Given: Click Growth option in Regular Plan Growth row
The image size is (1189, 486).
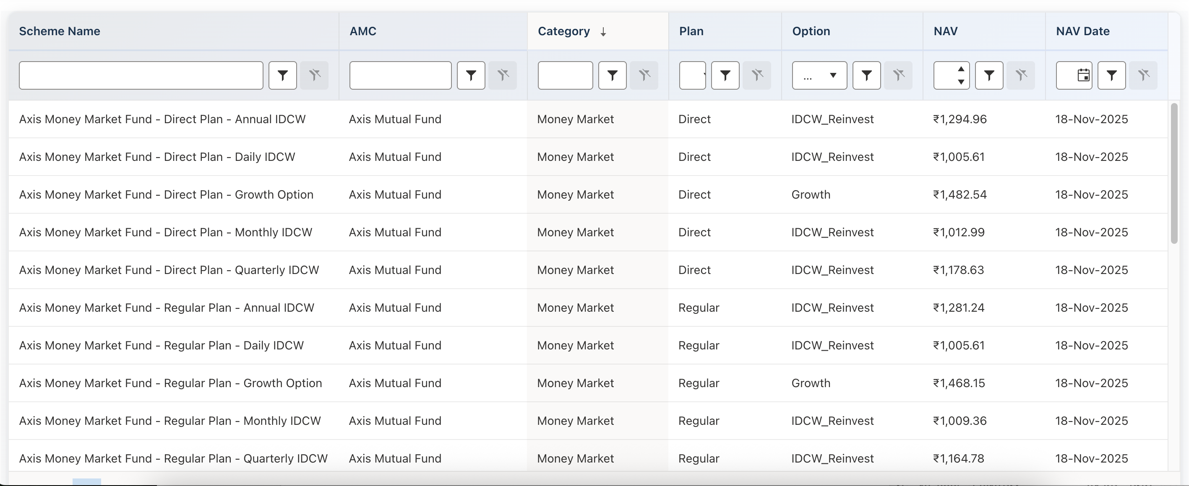Looking at the screenshot, I should (811, 383).
